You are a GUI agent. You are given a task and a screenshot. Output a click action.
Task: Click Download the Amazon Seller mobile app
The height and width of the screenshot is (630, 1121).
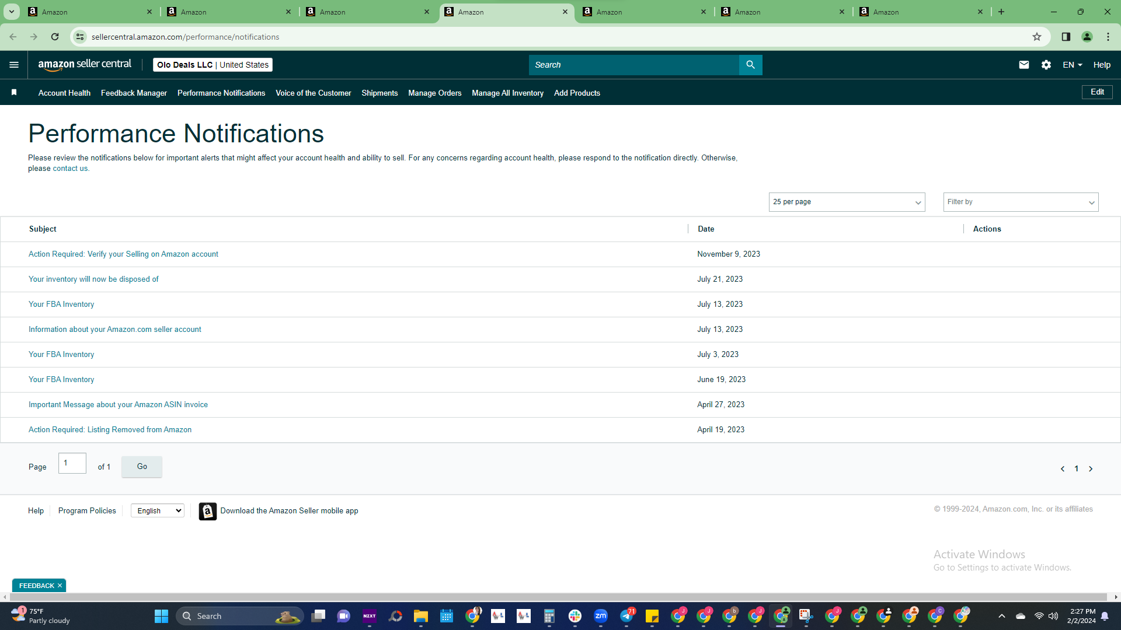tap(289, 511)
